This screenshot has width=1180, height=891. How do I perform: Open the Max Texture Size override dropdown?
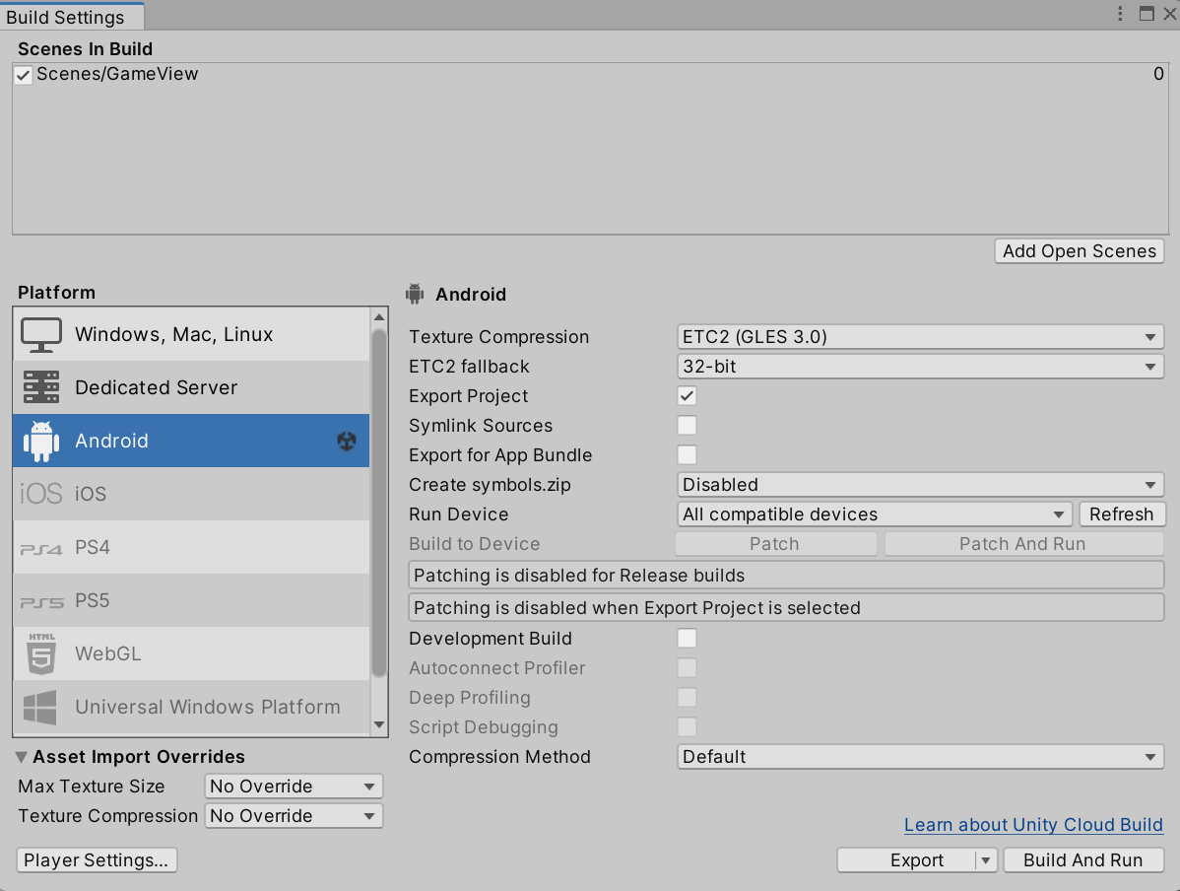pos(293,786)
